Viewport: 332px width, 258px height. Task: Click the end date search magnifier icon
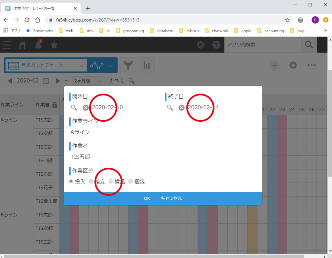click(170, 108)
